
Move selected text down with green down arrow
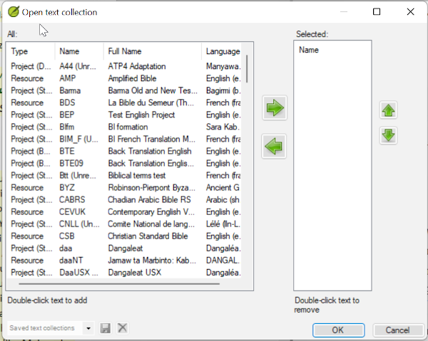(x=388, y=135)
